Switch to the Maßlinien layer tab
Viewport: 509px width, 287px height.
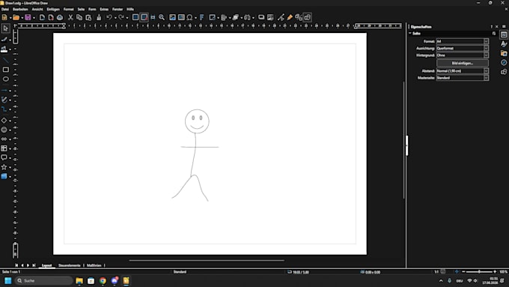tap(94, 265)
